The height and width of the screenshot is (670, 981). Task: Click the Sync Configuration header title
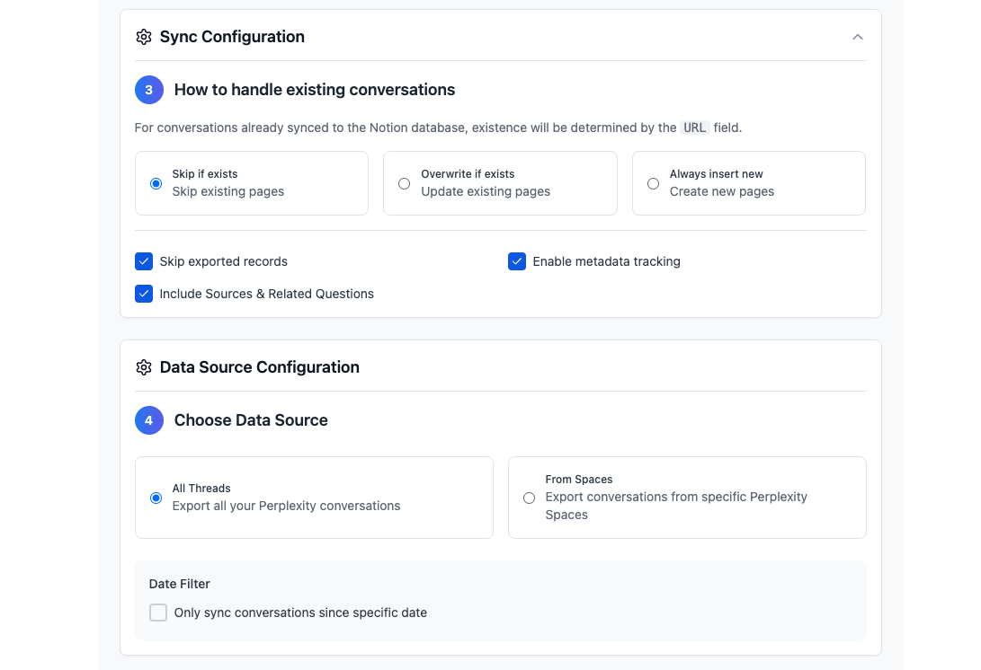pos(232,37)
